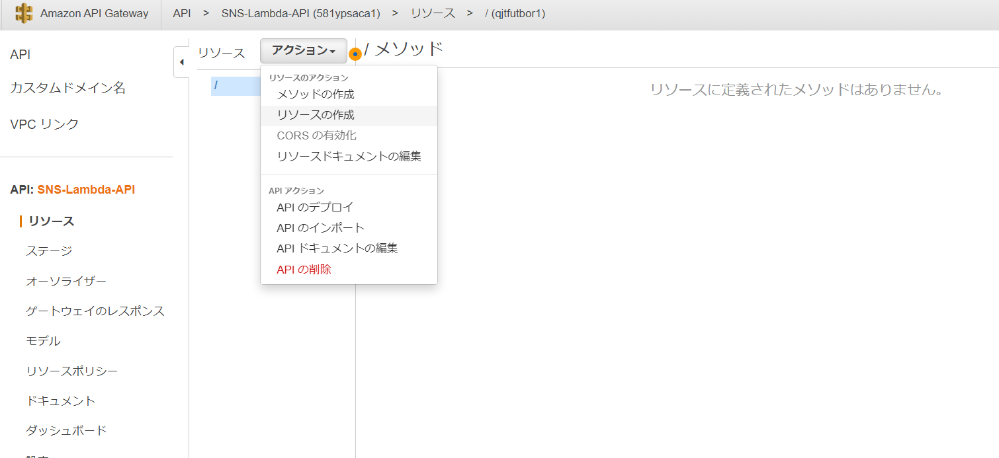The image size is (999, 458).
Task: Select the root / resource tree item
Action: pyautogui.click(x=236, y=86)
